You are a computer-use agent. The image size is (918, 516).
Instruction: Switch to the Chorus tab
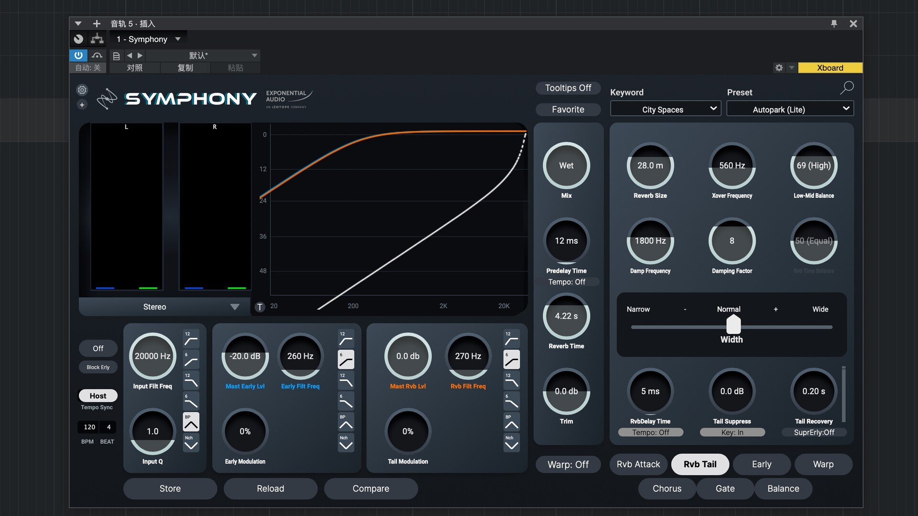(x=667, y=489)
